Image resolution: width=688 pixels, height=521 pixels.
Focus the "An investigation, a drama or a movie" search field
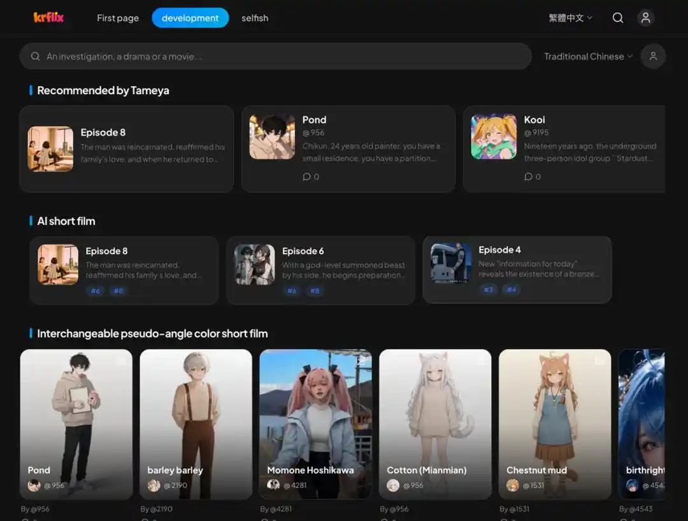point(276,56)
